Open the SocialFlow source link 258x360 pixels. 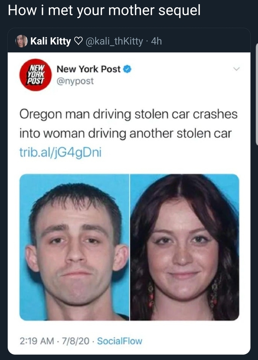point(120,341)
